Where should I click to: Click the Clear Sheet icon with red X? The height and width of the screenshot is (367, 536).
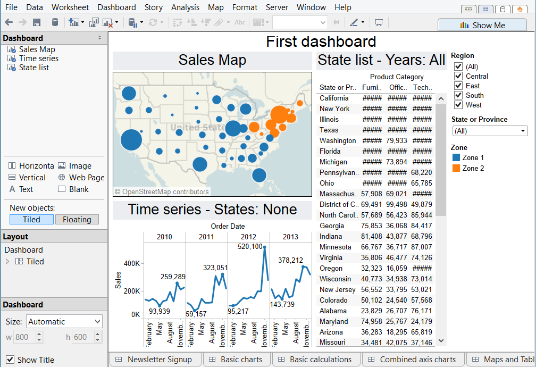click(x=107, y=23)
